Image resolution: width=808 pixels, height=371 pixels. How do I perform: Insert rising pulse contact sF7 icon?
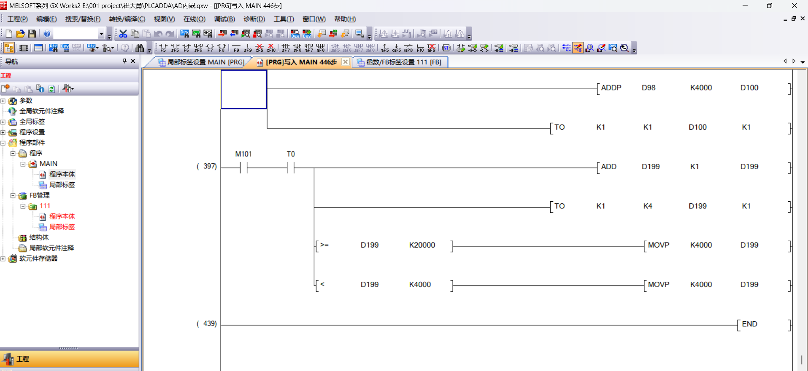pos(286,48)
